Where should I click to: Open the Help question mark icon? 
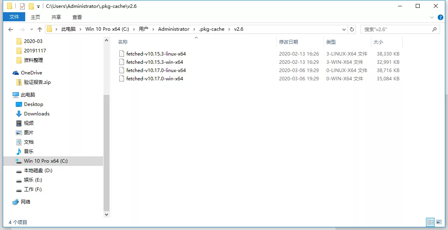click(x=440, y=17)
